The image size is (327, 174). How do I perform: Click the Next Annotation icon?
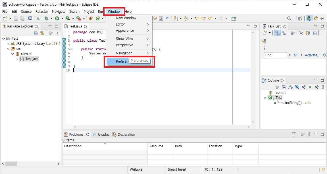click(x=175, y=18)
